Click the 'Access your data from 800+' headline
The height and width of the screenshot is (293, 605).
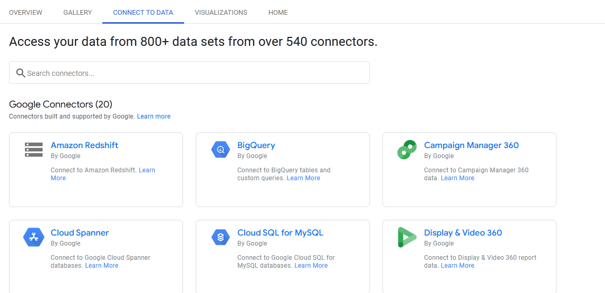(193, 42)
